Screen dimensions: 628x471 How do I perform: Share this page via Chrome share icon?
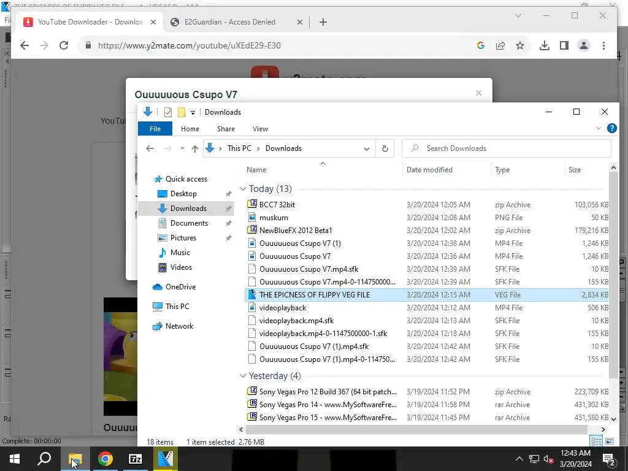(x=500, y=45)
